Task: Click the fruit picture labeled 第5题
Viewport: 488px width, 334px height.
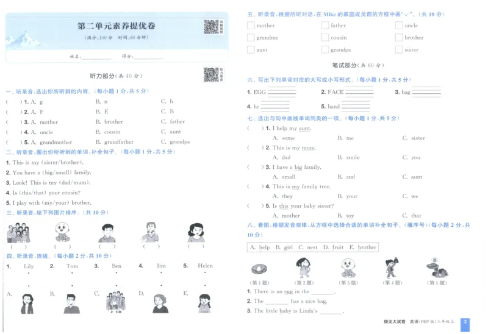Action: tap(437, 268)
